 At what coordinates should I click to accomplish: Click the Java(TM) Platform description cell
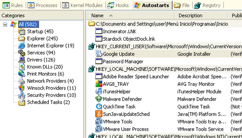pyautogui.click(x=201, y=114)
